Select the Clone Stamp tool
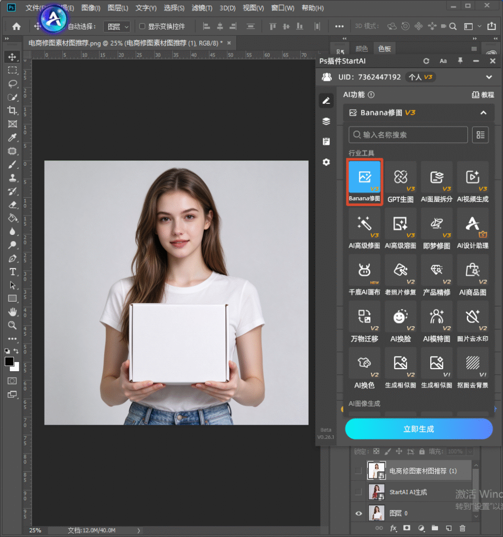Image resolution: width=503 pixels, height=537 pixels. (13, 178)
